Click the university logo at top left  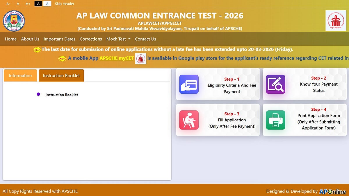(14, 21)
